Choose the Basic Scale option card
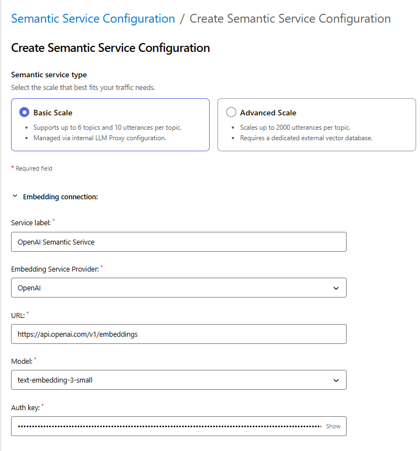Screen dimensions: 420x451 tap(110, 125)
